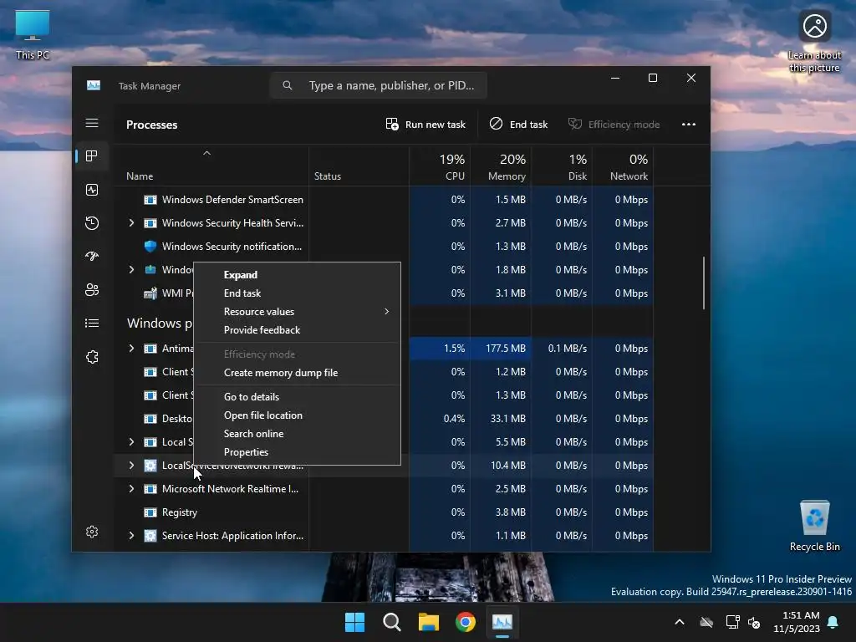Open the Recycle Bin desktop icon
856x642 pixels.
[x=814, y=526]
